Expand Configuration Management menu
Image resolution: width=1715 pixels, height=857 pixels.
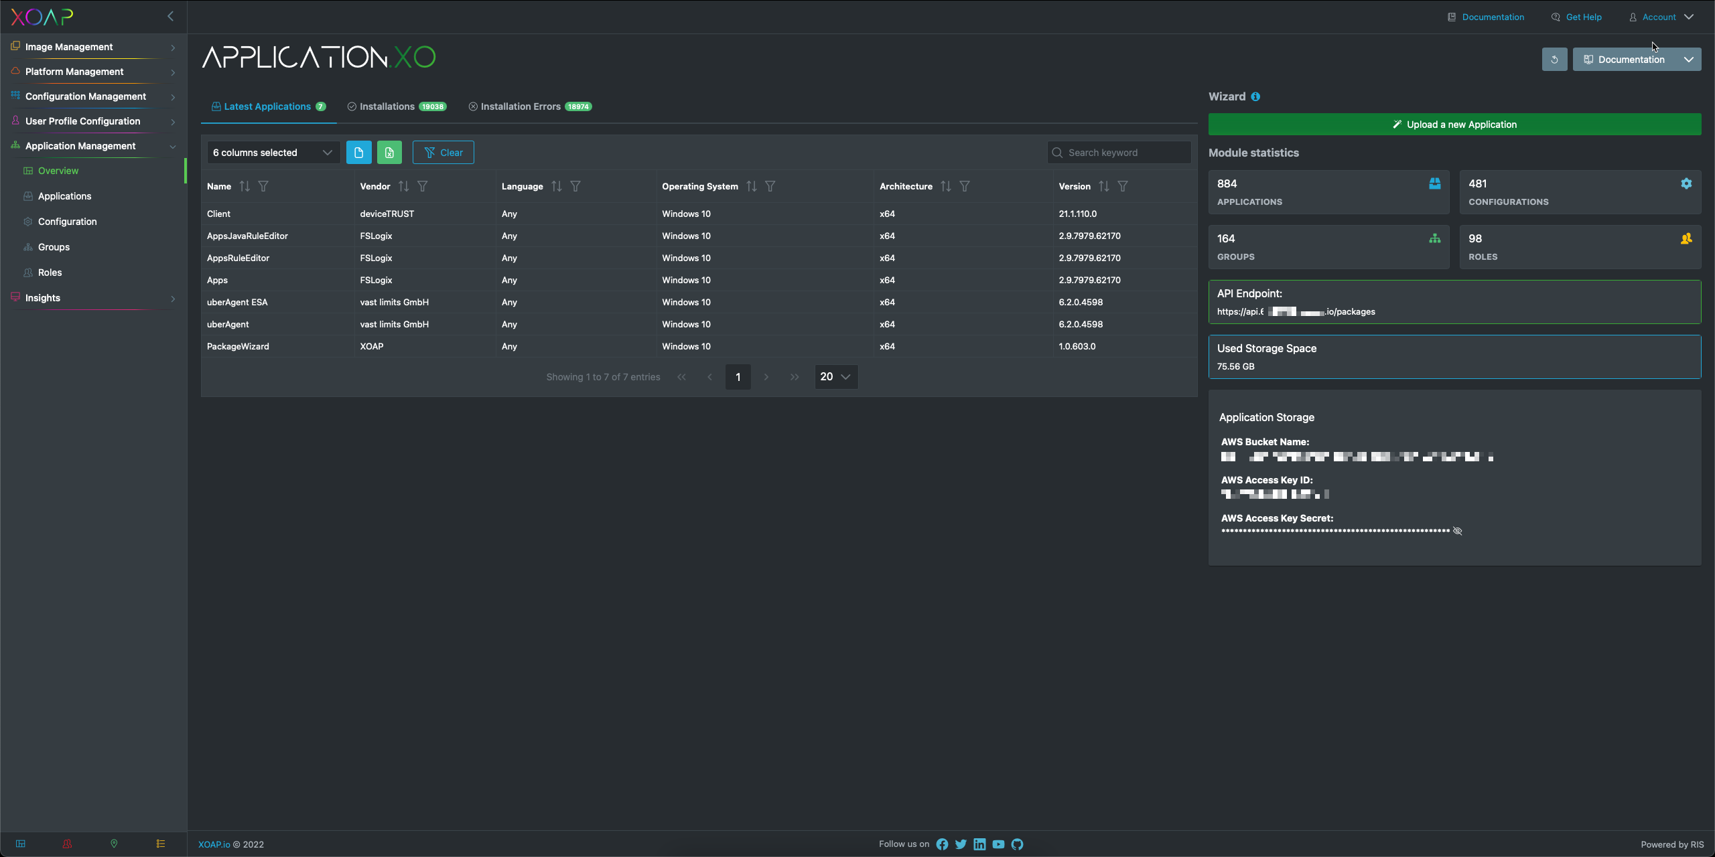coord(94,96)
